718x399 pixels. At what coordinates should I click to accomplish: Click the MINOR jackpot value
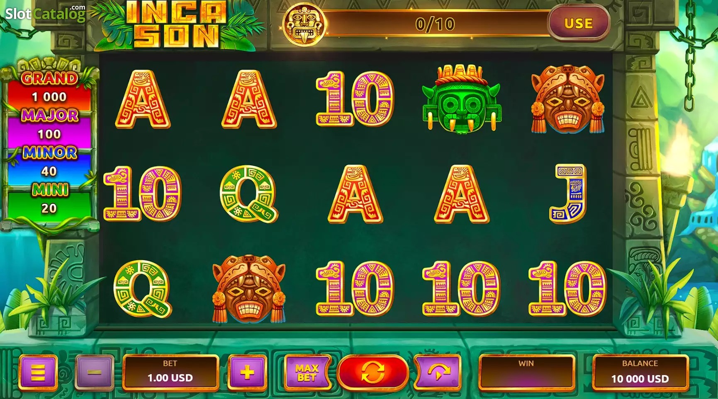click(49, 171)
